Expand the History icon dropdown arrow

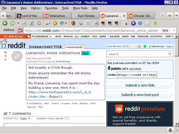click(x=66, y=23)
